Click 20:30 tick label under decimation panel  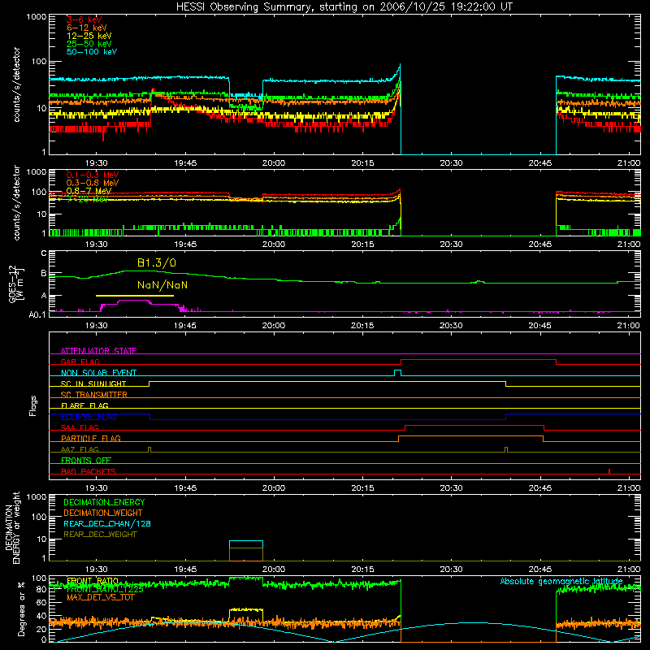point(451,570)
